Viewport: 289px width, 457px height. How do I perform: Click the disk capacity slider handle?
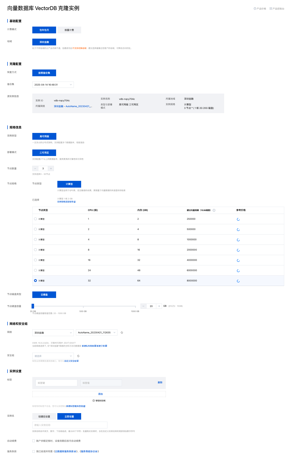click(x=33, y=306)
